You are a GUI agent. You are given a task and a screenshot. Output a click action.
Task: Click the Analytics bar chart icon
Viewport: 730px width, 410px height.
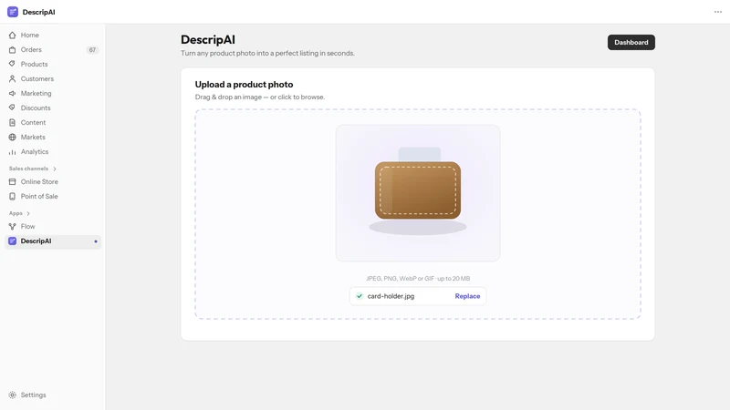click(x=13, y=152)
